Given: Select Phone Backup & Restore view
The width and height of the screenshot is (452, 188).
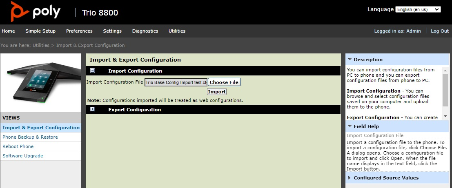Looking at the screenshot, I should (30, 137).
